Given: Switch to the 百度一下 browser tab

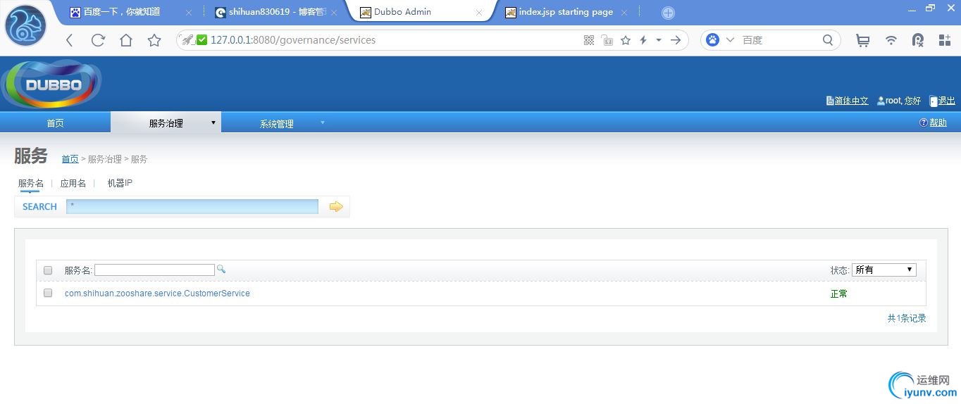Looking at the screenshot, I should (x=122, y=12).
